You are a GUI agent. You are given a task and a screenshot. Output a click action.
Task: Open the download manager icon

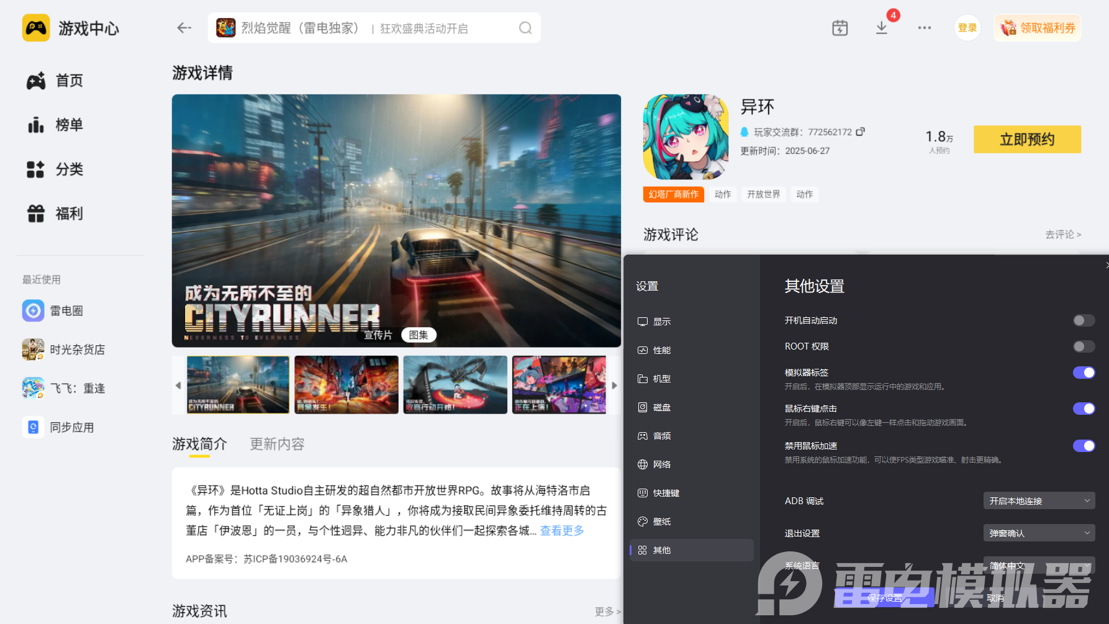(881, 27)
